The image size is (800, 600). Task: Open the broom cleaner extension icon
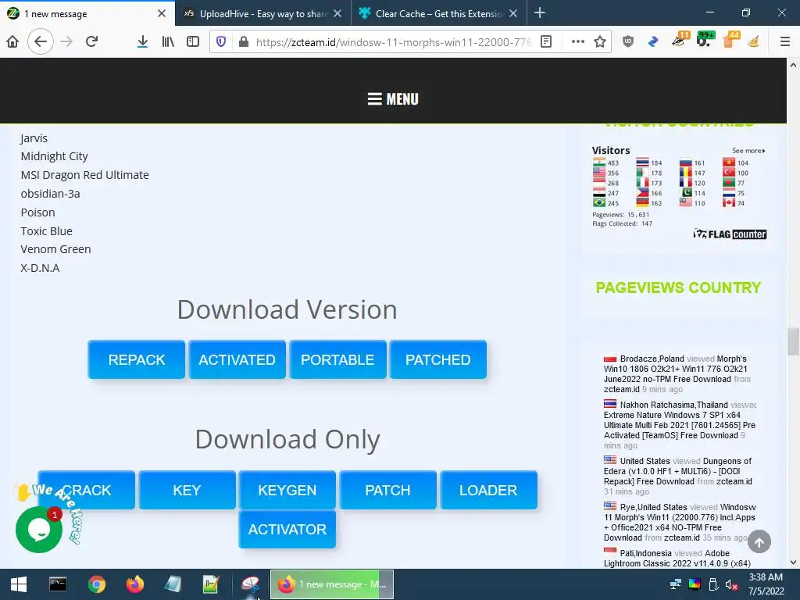pyautogui.click(x=754, y=42)
